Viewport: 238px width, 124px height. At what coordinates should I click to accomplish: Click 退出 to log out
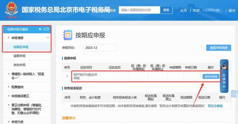tap(232, 10)
